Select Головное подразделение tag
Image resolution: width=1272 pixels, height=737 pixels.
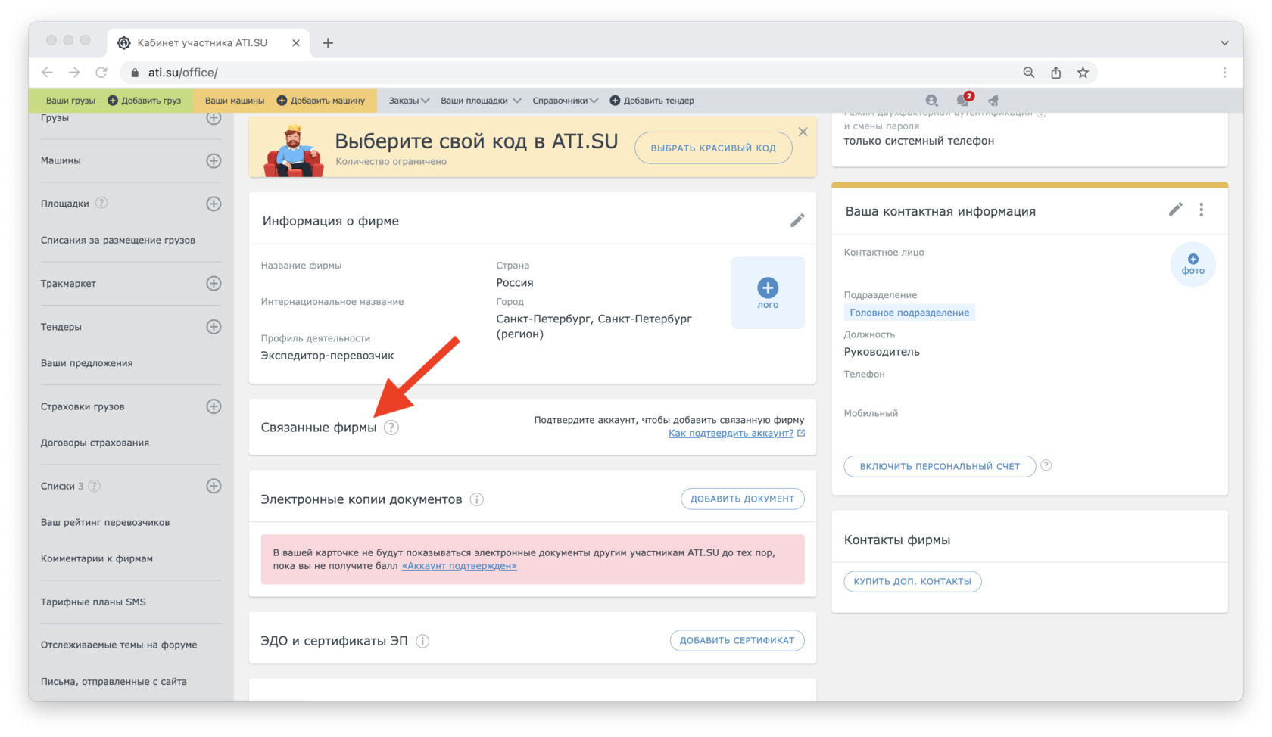[909, 313]
